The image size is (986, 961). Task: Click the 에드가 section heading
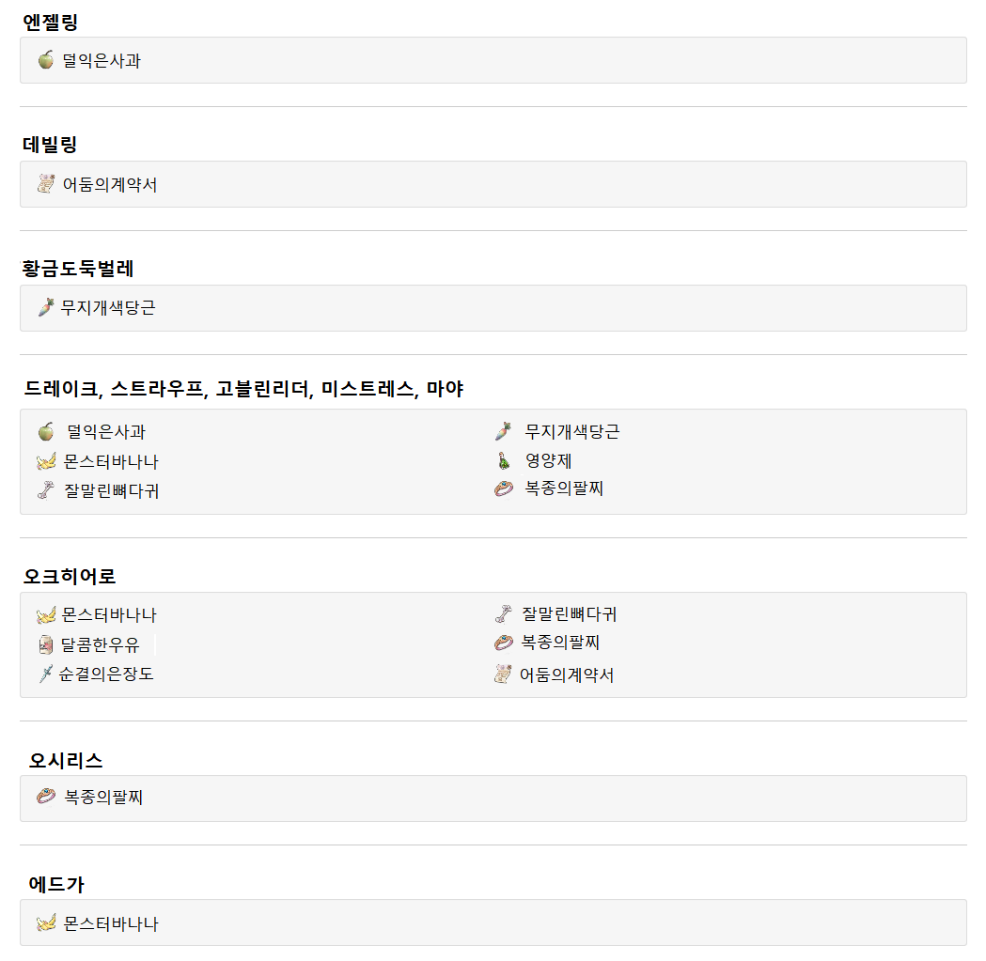coord(56,884)
